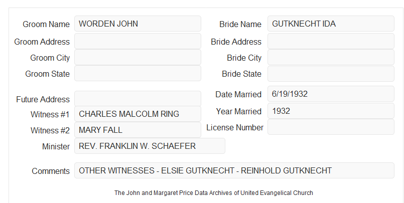Click the empty Groom State field
Viewport: 404px width, 203px height.
(138, 73)
